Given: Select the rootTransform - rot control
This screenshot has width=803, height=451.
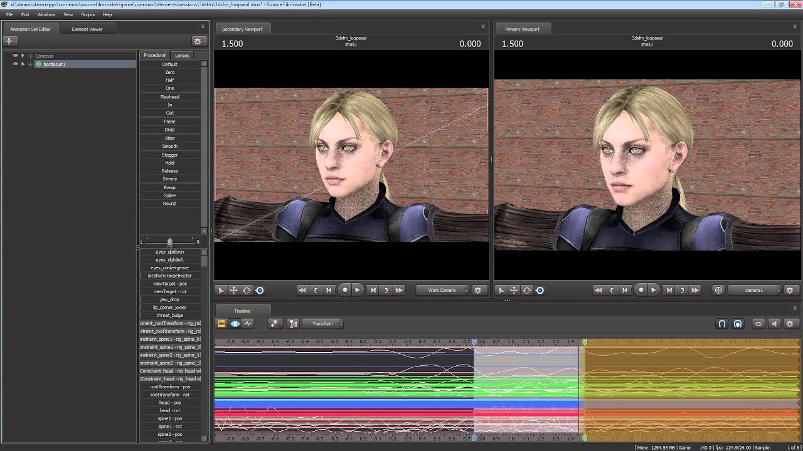Looking at the screenshot, I should pyautogui.click(x=170, y=395).
